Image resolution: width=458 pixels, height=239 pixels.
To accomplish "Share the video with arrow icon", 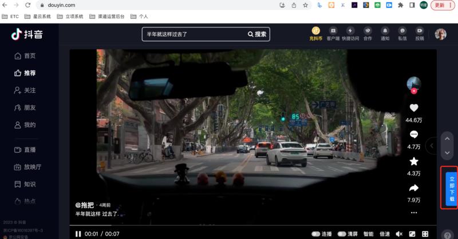I will point(414,188).
